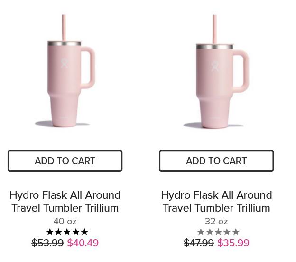Open the 40 oz tumbler product image
Image resolution: width=296 pixels, height=262 pixels.
point(65,71)
